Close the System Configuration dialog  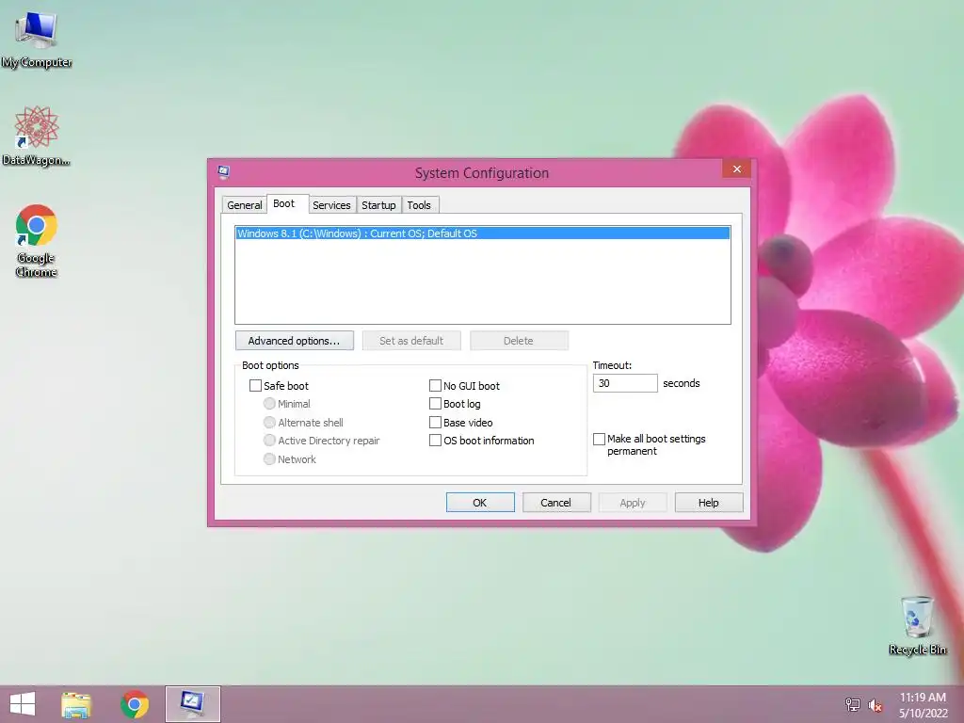coord(736,169)
